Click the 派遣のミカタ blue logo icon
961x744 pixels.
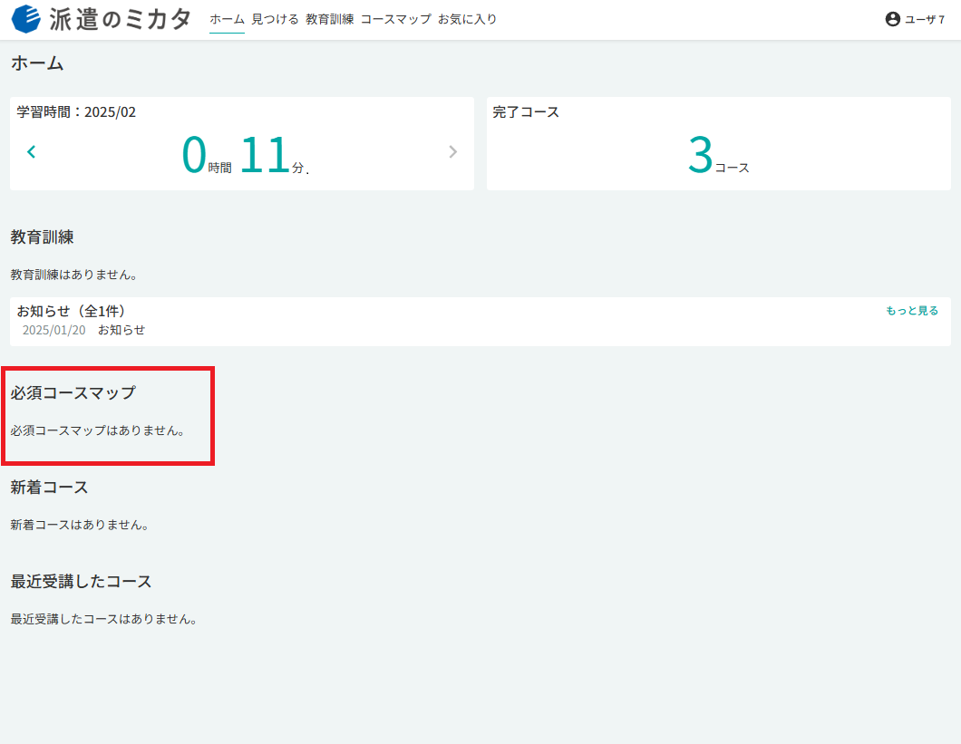click(x=25, y=19)
